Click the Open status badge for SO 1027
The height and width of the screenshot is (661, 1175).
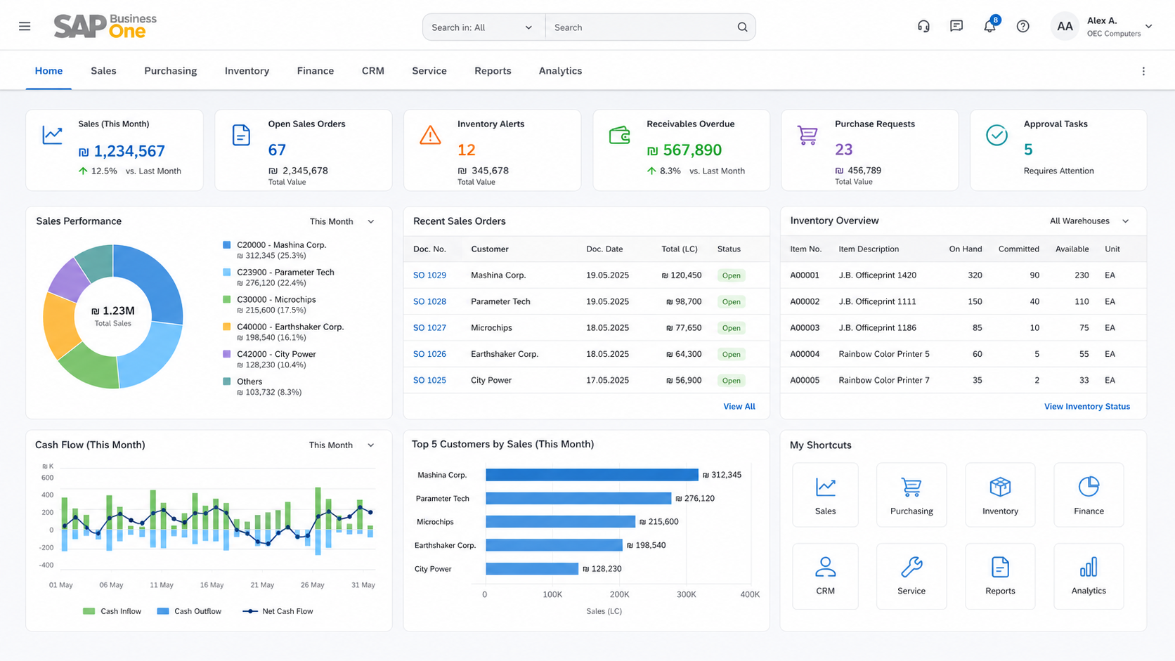point(731,328)
